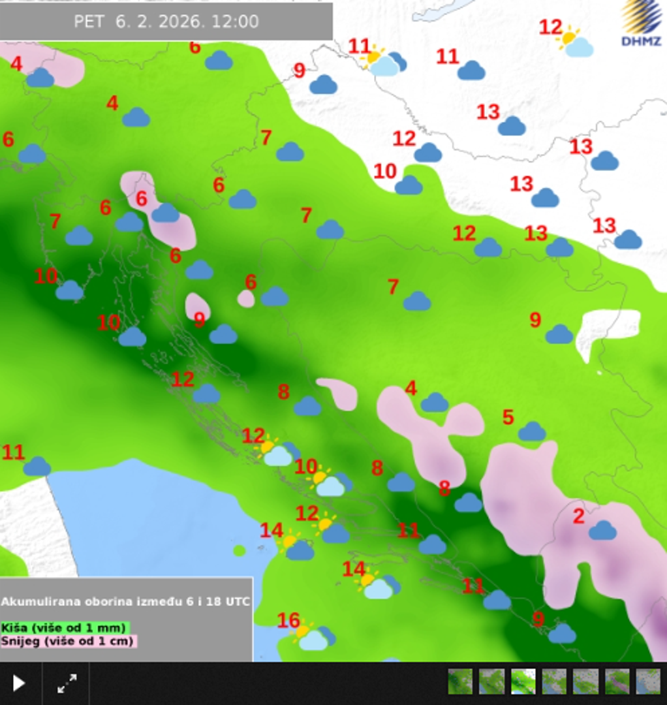Click the cloud icon beside temperature 2
Screen dimensions: 667x705
point(602,530)
